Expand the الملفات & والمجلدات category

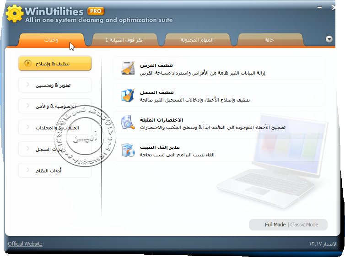tap(55, 128)
